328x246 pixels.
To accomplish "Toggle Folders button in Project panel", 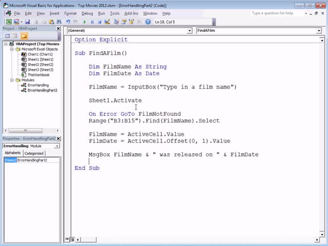I will click(24, 36).
